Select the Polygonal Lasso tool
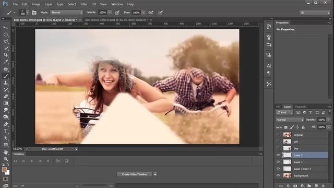The width and height of the screenshot is (334, 188). (x=6, y=41)
